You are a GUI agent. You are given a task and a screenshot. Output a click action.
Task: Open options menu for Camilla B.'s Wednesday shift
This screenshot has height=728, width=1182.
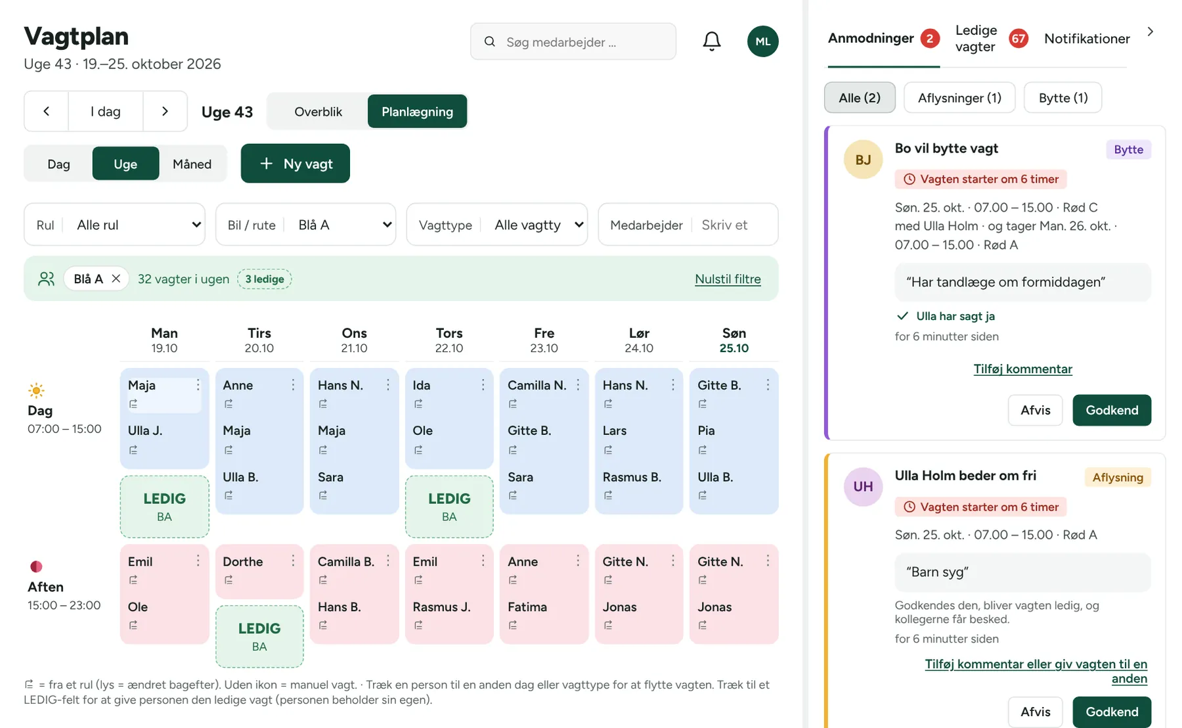(388, 561)
